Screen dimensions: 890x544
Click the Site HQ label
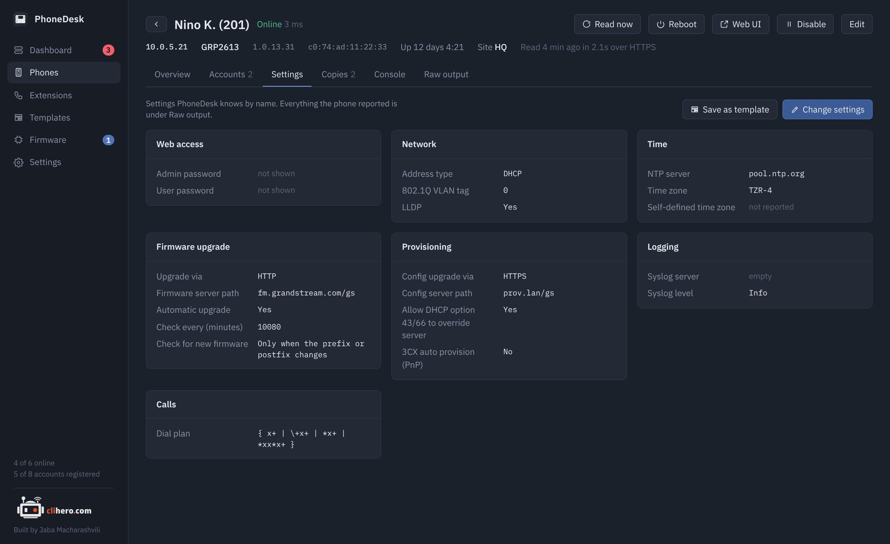pyautogui.click(x=492, y=47)
